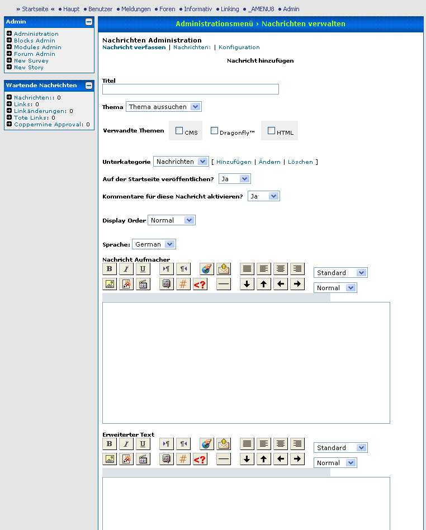Insert image in Nachricht Aufmacher editor
This screenshot has height=530, width=426.
tap(110, 284)
